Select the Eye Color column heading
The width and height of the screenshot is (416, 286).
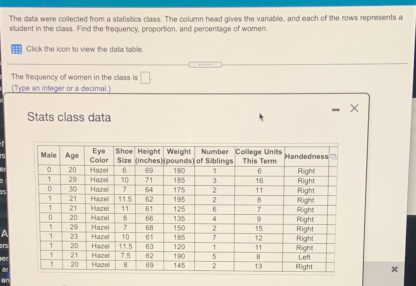tap(99, 156)
